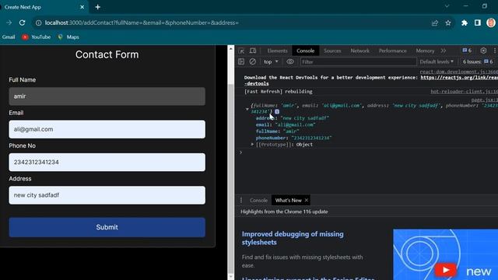Show the console sidebar icon
This screenshot has width=498, height=280.
tap(241, 61)
